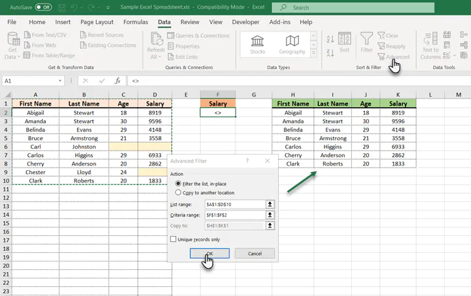
Task: Click the Search box
Action: coord(353,7)
